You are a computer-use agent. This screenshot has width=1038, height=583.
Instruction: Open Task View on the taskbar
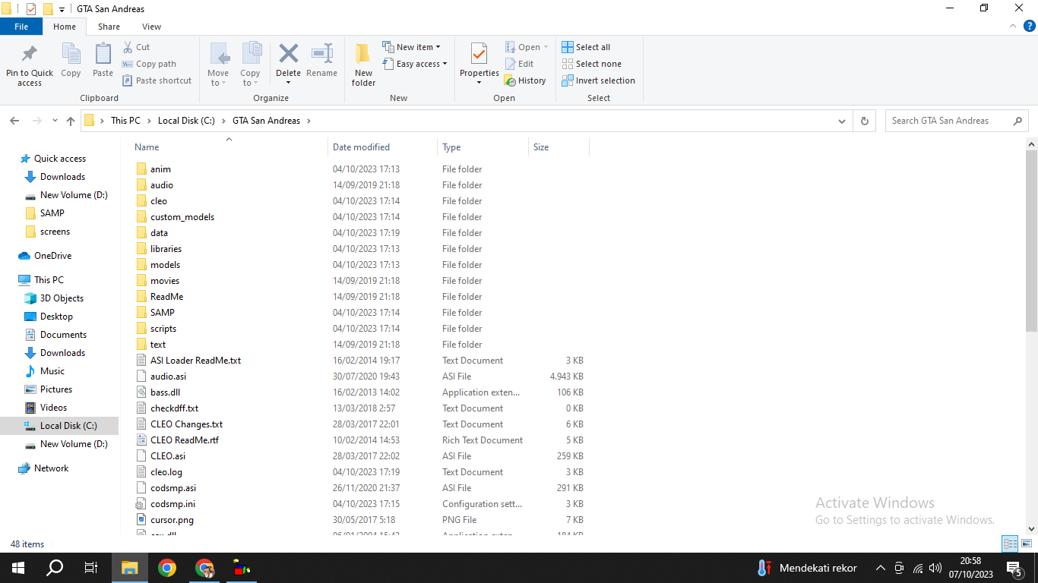[x=91, y=568]
